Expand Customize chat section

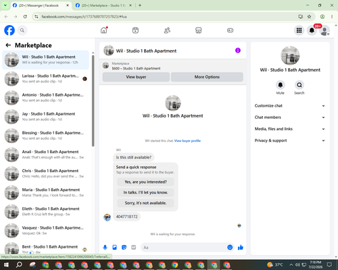[290, 106]
